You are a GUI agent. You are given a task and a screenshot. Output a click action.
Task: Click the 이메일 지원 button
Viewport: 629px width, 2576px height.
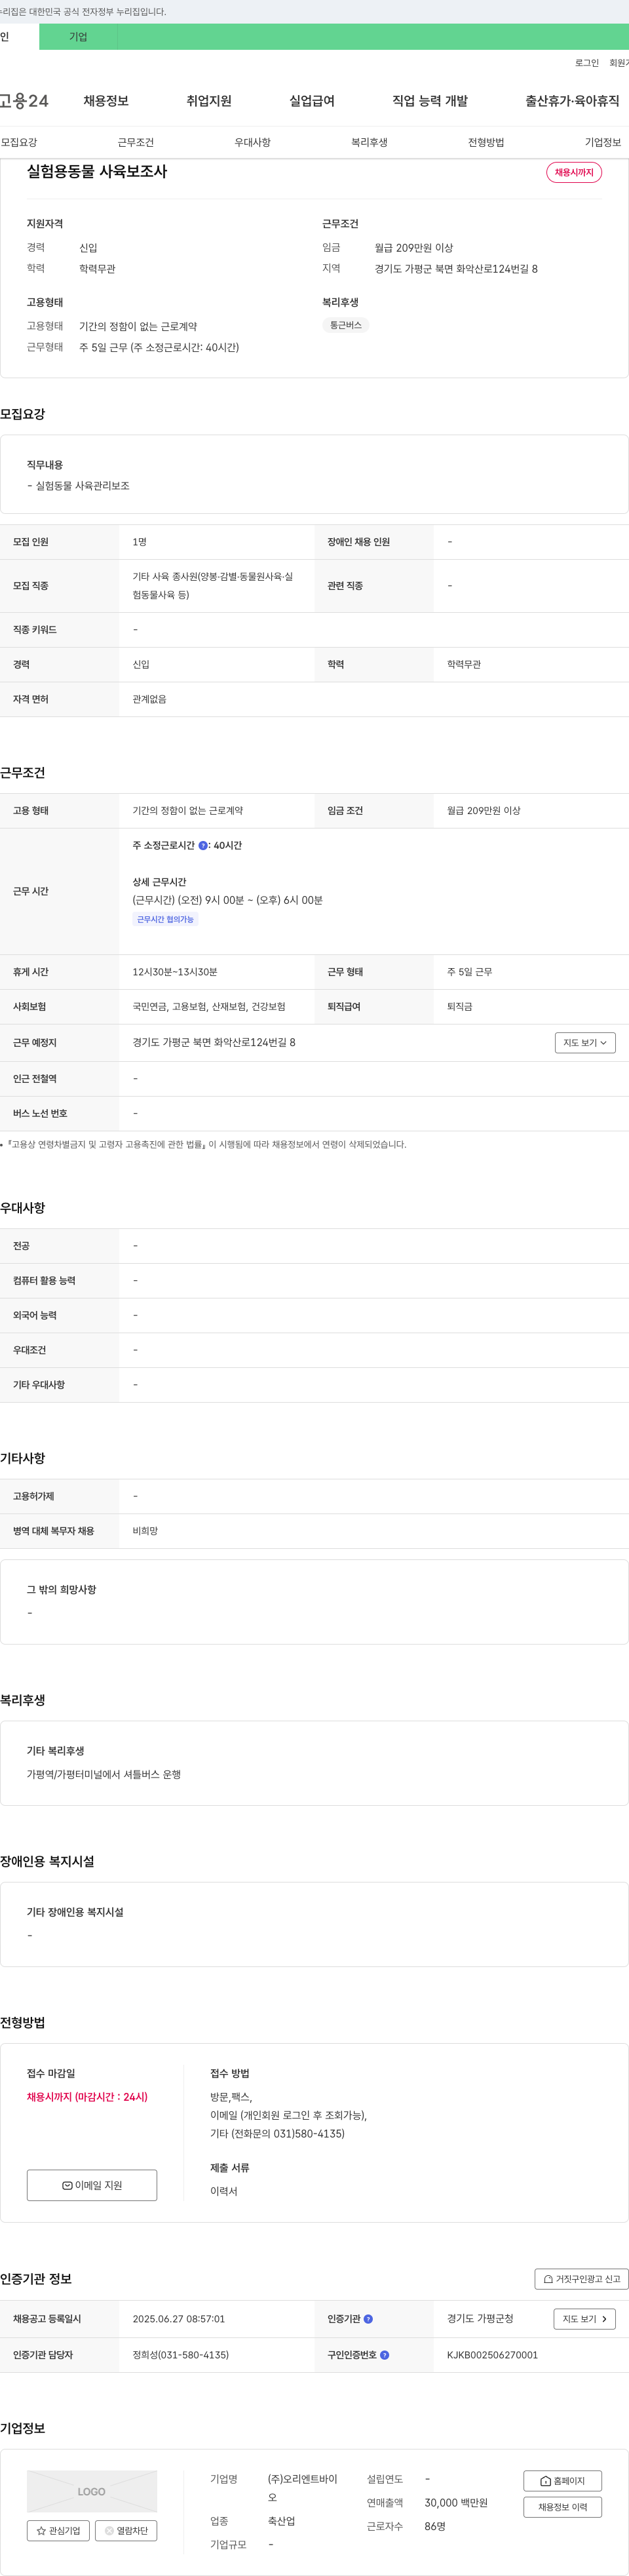[92, 2186]
